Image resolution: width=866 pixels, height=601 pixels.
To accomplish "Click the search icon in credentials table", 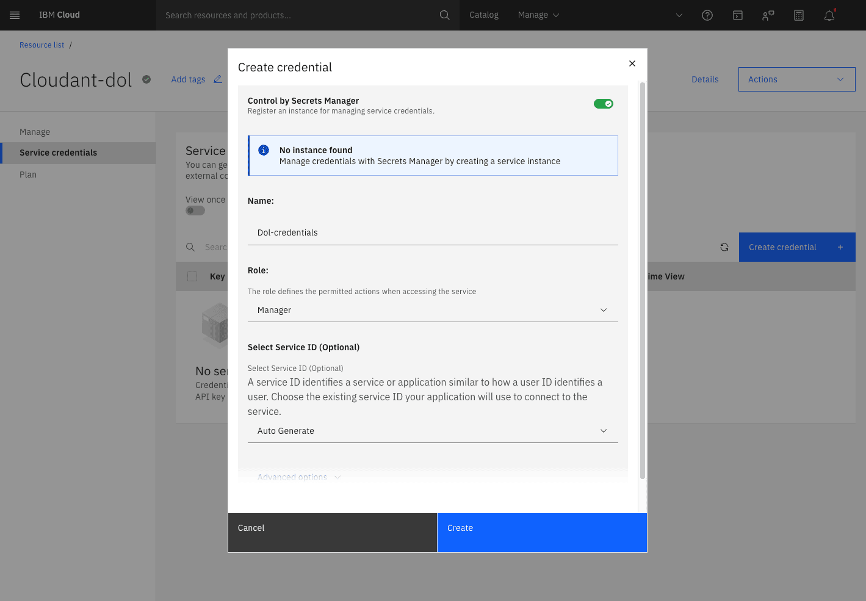I will [x=190, y=247].
